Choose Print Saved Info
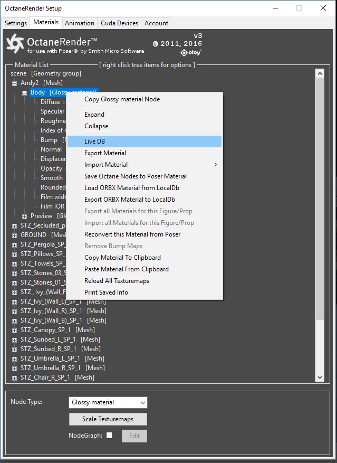 tap(145, 292)
